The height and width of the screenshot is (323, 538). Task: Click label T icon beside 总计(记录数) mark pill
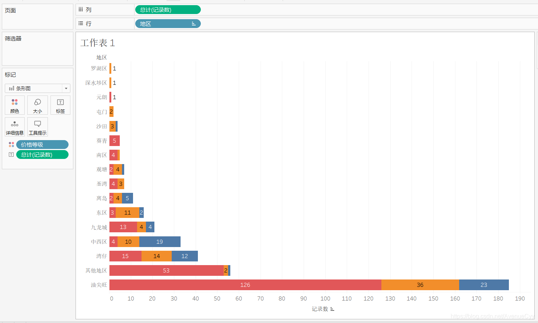coord(11,154)
